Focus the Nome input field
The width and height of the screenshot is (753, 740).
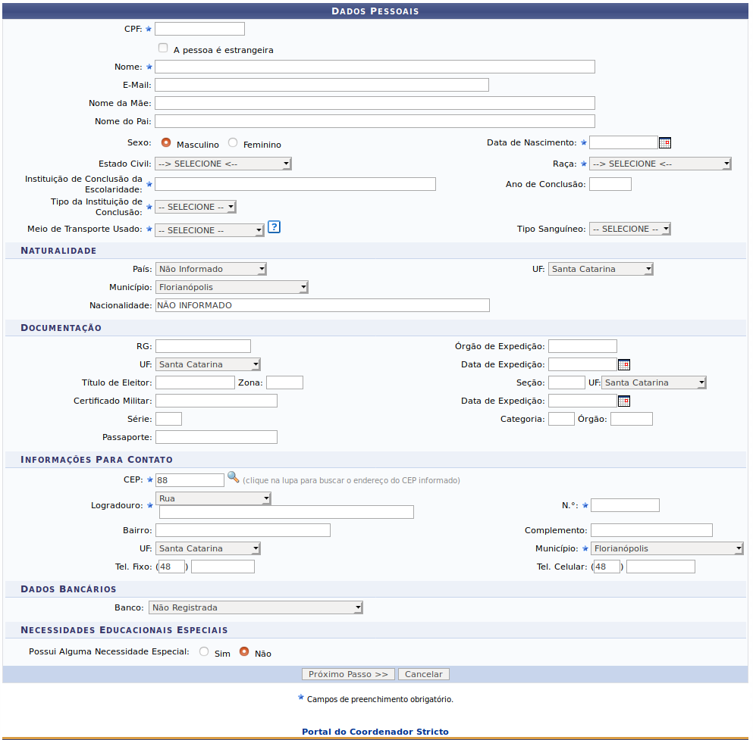point(375,67)
